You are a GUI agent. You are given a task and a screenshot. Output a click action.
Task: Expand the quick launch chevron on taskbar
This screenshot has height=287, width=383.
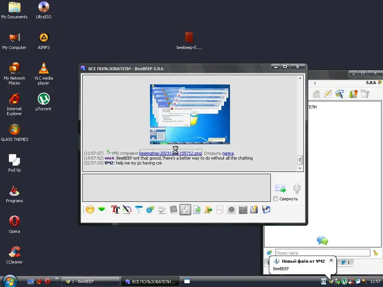(x=57, y=278)
